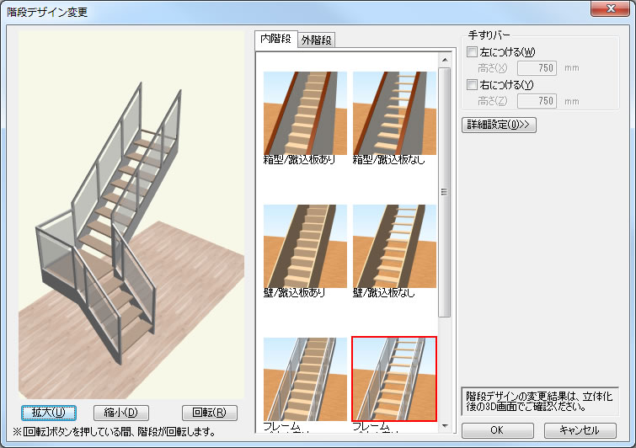The height and width of the screenshot is (448, 636).
Task: Click the stair list scrollbar up arrow
Action: [x=444, y=60]
